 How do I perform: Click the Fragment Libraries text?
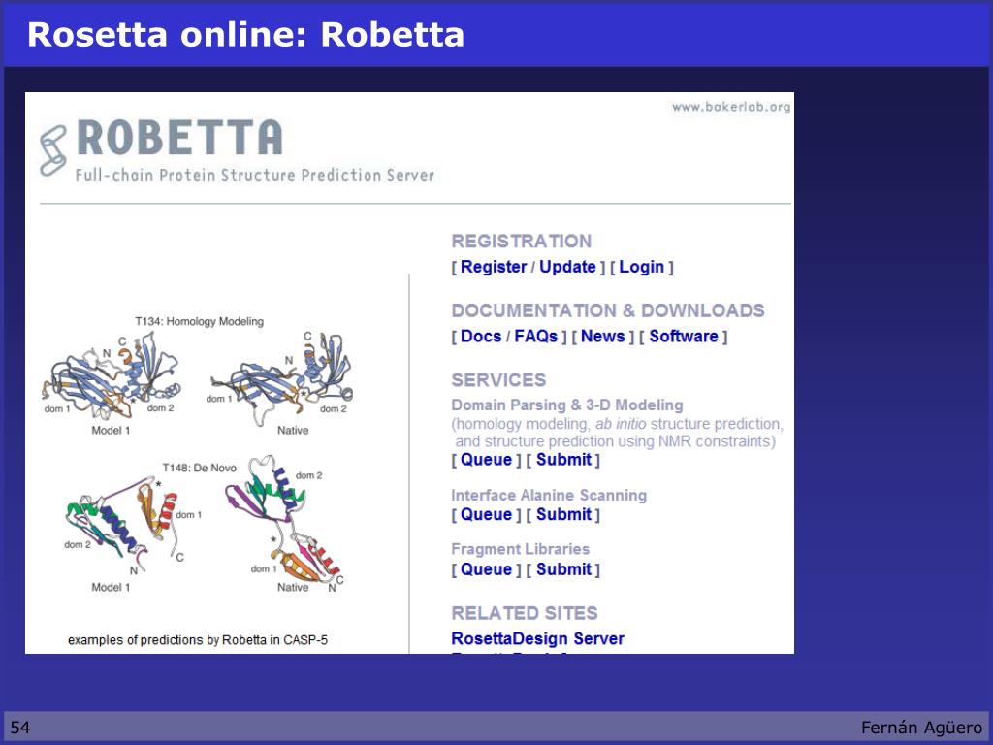click(520, 549)
